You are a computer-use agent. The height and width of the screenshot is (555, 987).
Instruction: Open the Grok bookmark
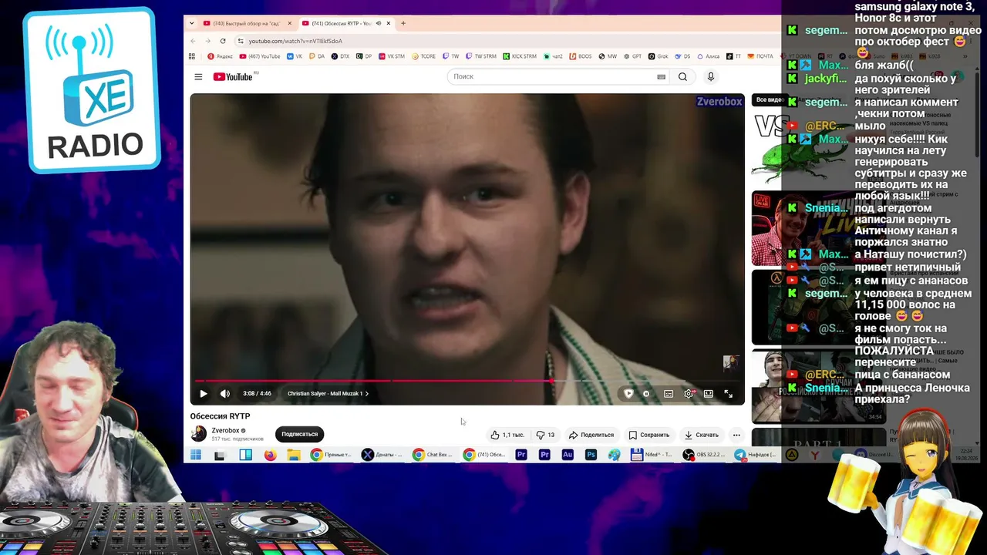pyautogui.click(x=659, y=56)
